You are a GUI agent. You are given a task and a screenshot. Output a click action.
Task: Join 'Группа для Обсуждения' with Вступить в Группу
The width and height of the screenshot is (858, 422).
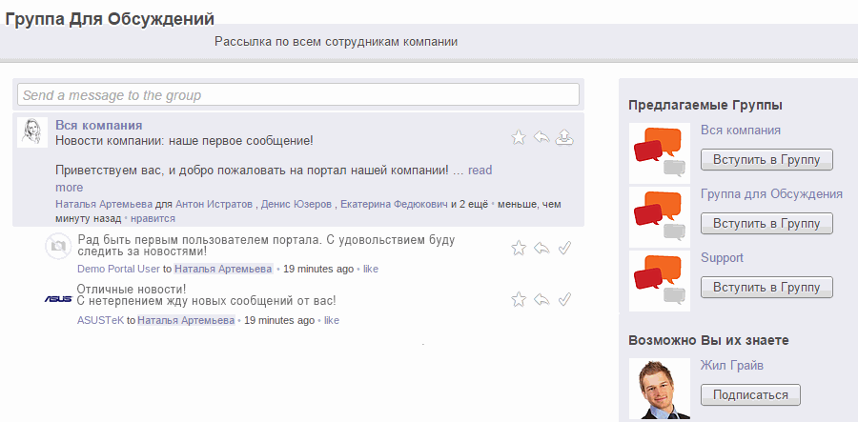pos(766,224)
